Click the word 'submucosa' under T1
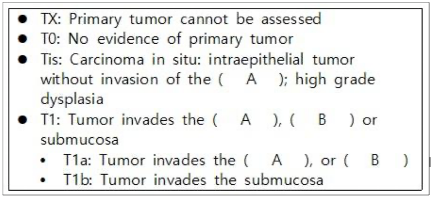 (x=80, y=140)
